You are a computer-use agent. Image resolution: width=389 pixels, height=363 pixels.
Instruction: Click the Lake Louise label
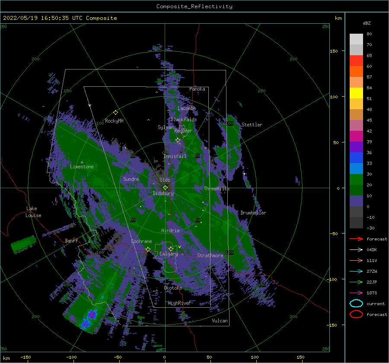coord(33,212)
